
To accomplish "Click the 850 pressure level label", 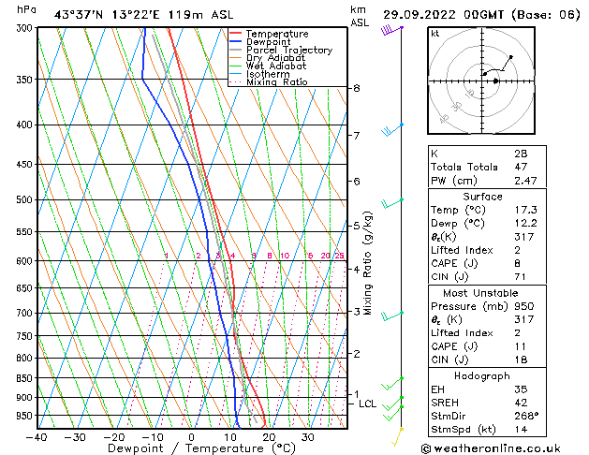I will (x=26, y=378).
